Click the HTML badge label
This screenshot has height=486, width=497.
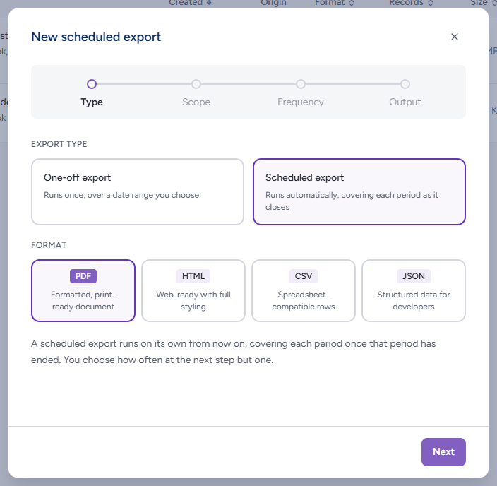tap(193, 276)
